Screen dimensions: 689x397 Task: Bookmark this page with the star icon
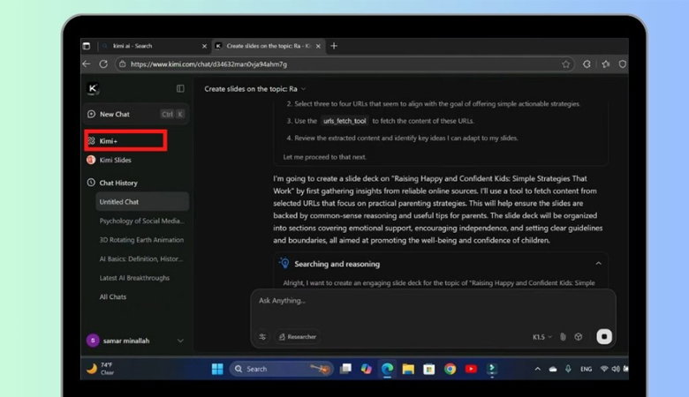click(x=565, y=64)
